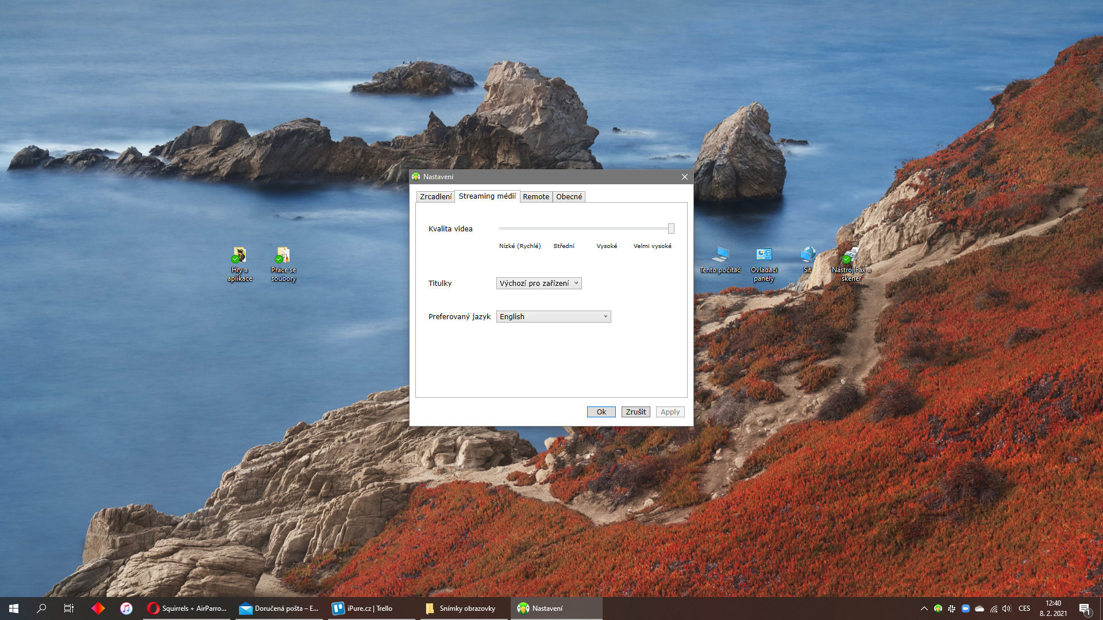Image resolution: width=1103 pixels, height=620 pixels.
Task: Open the Slack tray icon
Action: [952, 609]
